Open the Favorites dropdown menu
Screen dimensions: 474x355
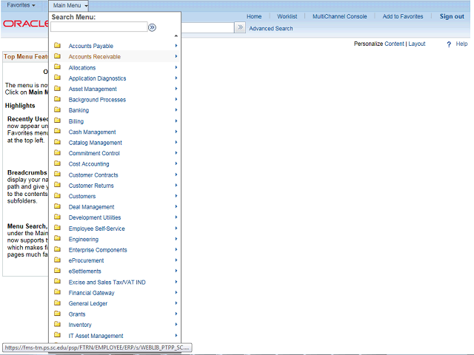tap(21, 5)
